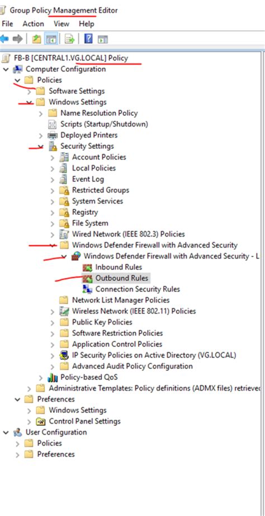Collapse the User Configuration node
This screenshot has height=516, width=265.
click(x=6, y=433)
